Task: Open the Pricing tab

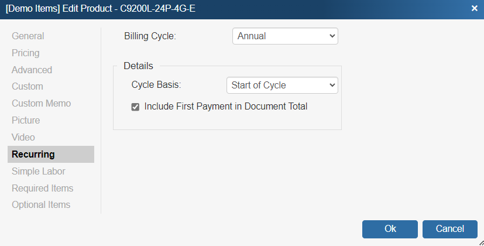Action: click(26, 53)
